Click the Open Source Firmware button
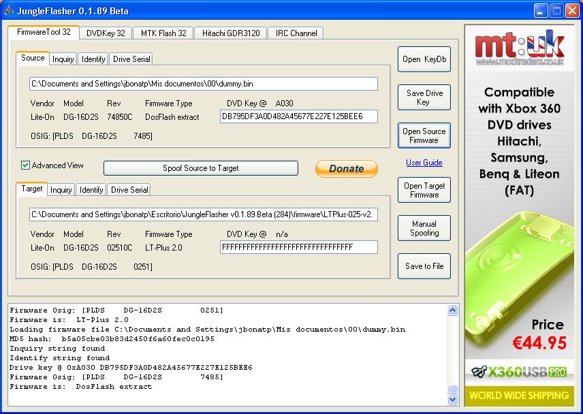The image size is (583, 414). coord(424,136)
